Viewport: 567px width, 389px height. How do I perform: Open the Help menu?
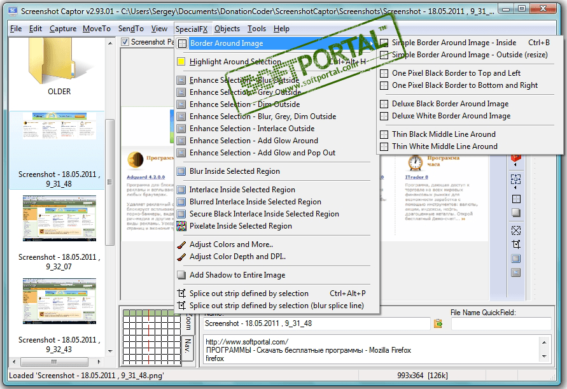tap(281, 29)
